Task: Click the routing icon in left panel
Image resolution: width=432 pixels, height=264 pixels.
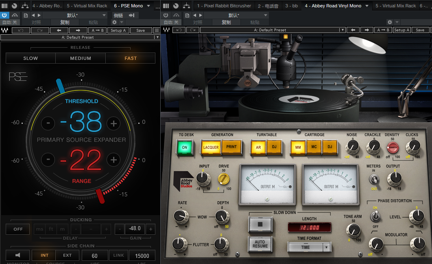Action: (25, 6)
